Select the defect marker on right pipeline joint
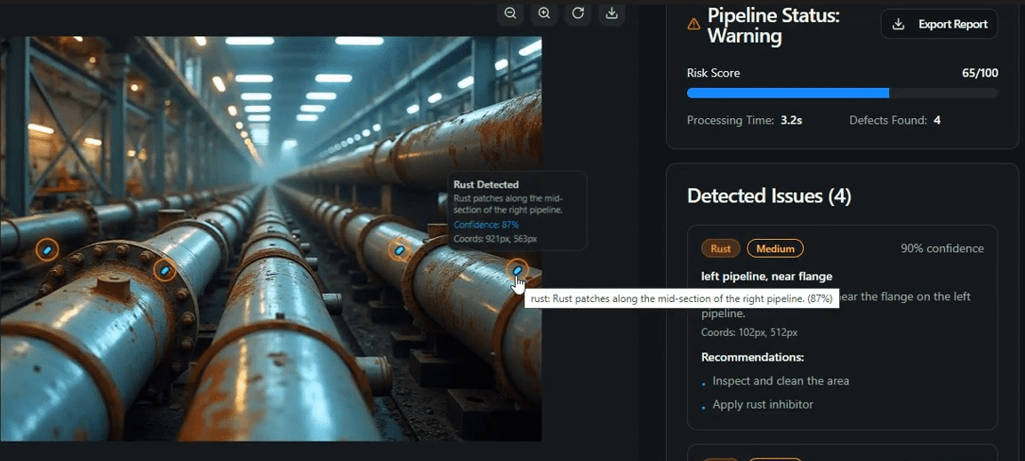 coord(399,250)
